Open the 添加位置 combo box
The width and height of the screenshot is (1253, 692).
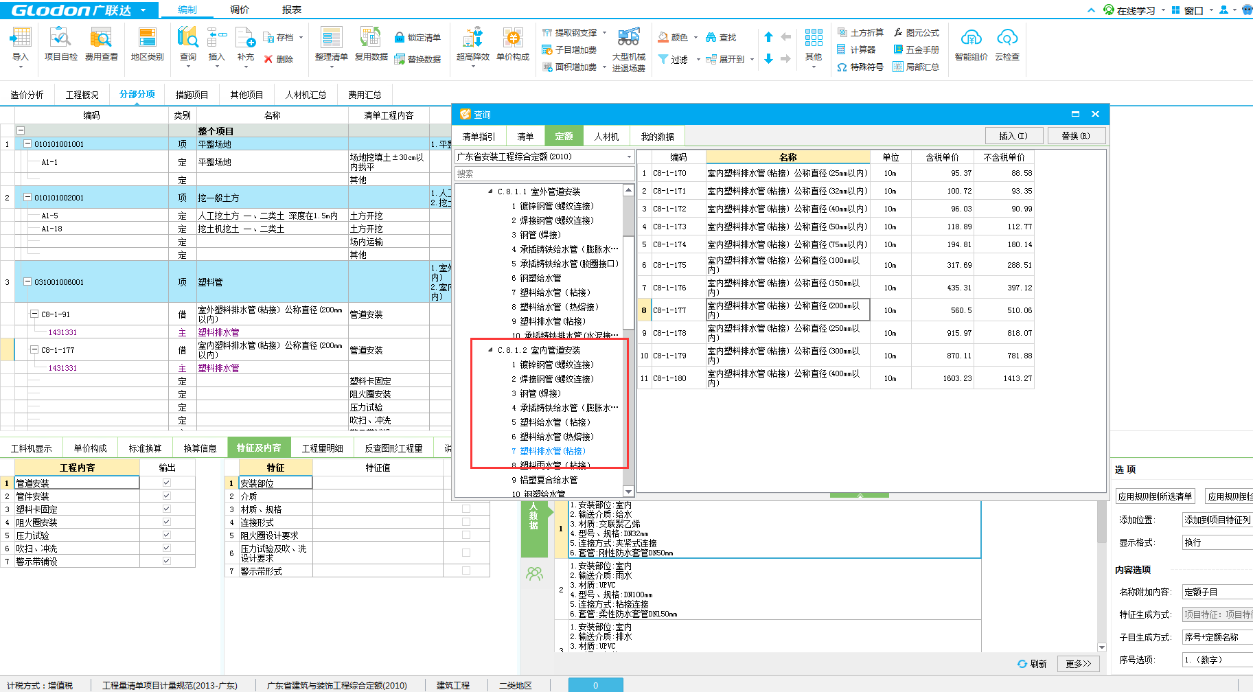coord(1217,520)
